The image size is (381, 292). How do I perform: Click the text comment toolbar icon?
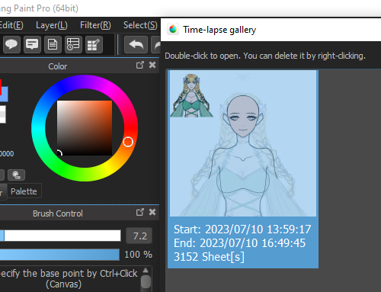[32, 45]
